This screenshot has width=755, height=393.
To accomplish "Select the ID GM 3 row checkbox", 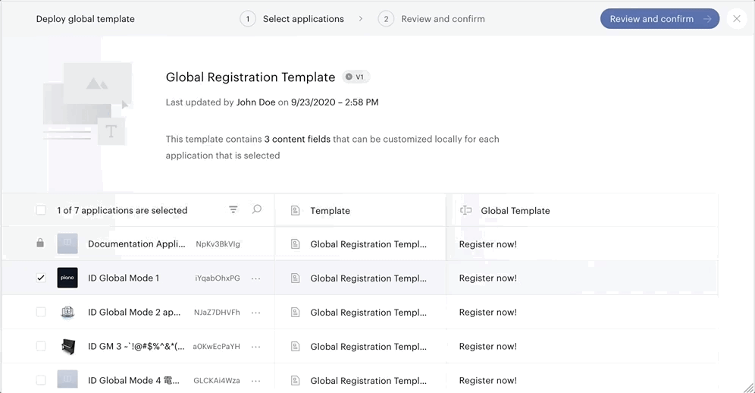I will pyautogui.click(x=41, y=346).
